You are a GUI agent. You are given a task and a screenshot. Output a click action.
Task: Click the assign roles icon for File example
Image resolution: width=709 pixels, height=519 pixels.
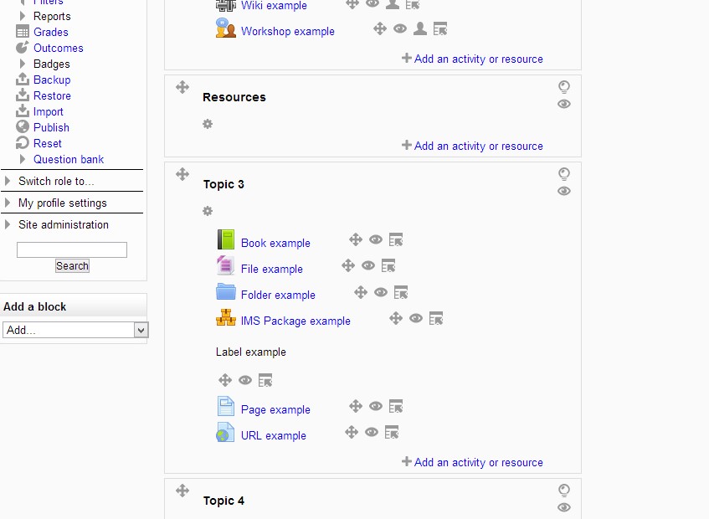(x=388, y=265)
